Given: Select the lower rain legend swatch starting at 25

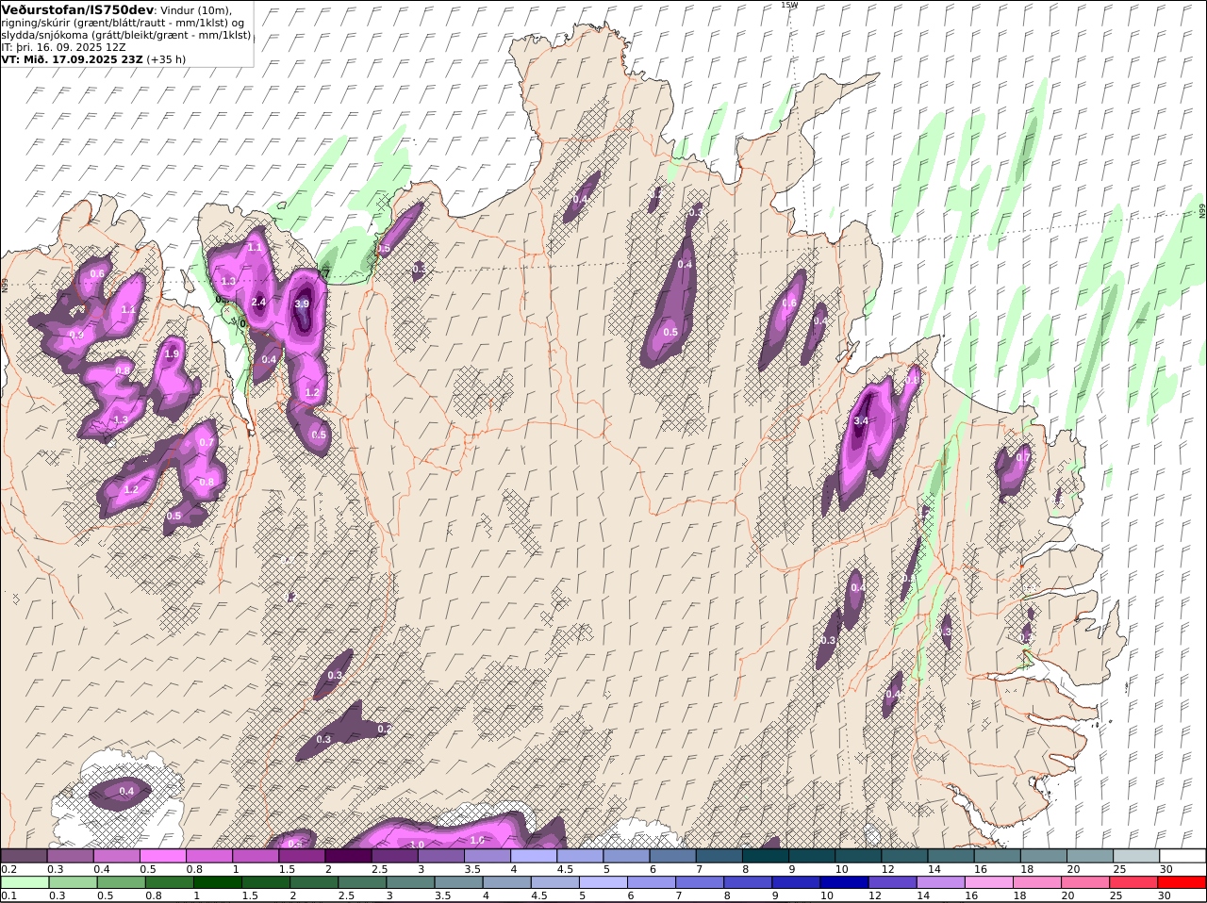Looking at the screenshot, I should coord(1133,883).
